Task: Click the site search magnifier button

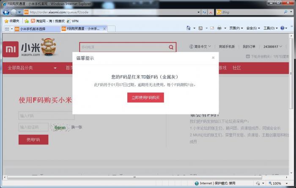Action: tap(171, 47)
